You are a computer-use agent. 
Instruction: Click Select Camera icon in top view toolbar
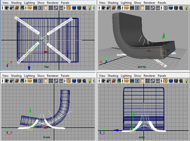coord(6,8)
